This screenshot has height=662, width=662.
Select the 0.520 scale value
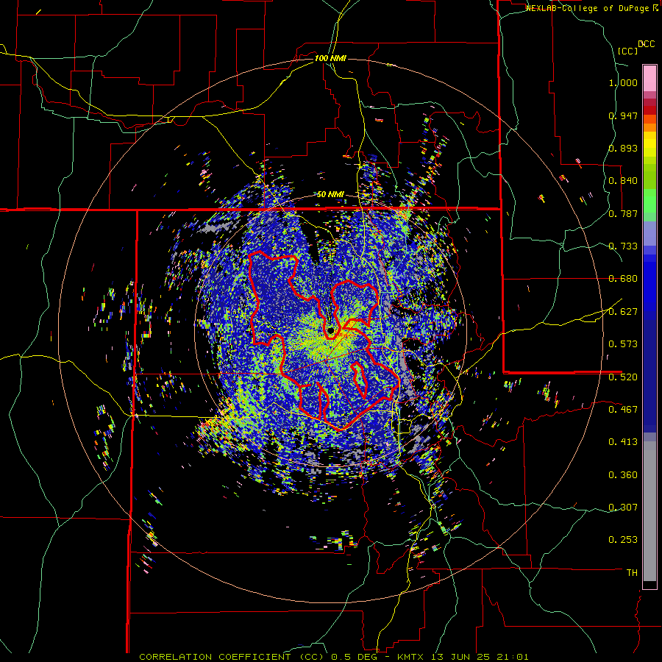[623, 377]
